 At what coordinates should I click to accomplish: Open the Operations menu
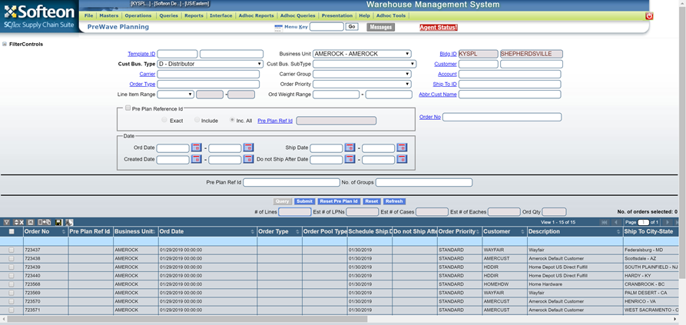click(138, 15)
